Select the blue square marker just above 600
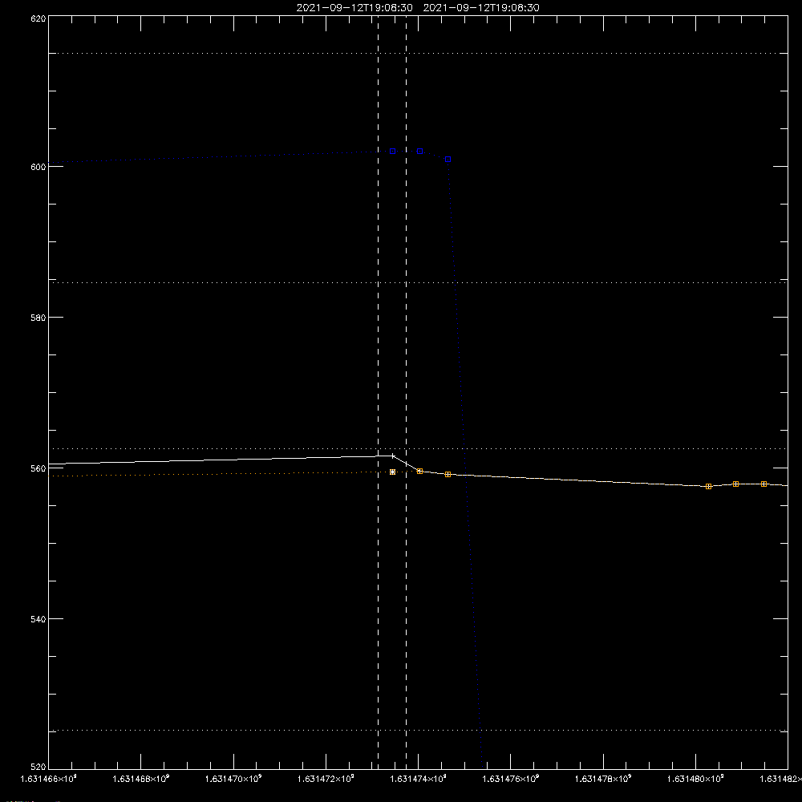Viewport: 802px width, 802px height. pyautogui.click(x=448, y=160)
